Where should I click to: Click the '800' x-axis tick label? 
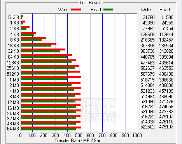click(114, 135)
